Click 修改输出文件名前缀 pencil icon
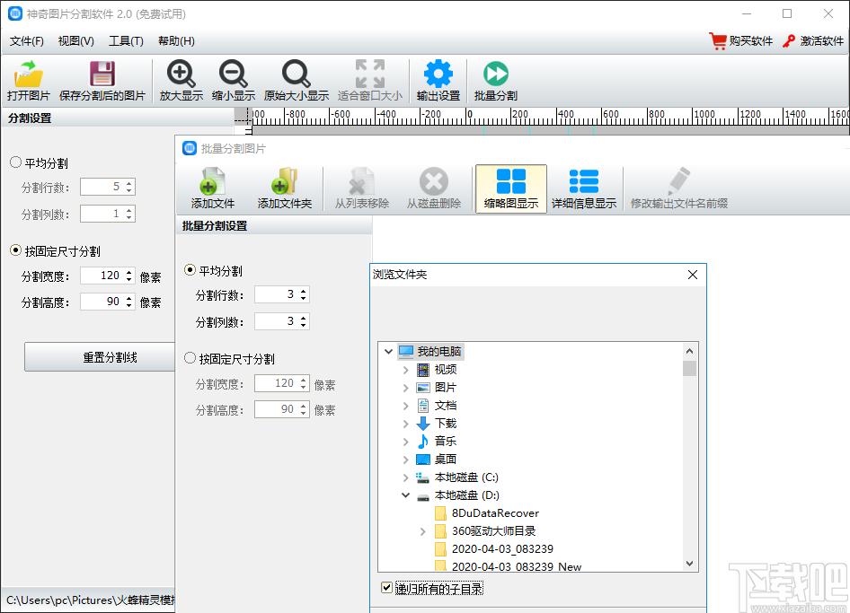This screenshot has height=613, width=850. (x=678, y=181)
